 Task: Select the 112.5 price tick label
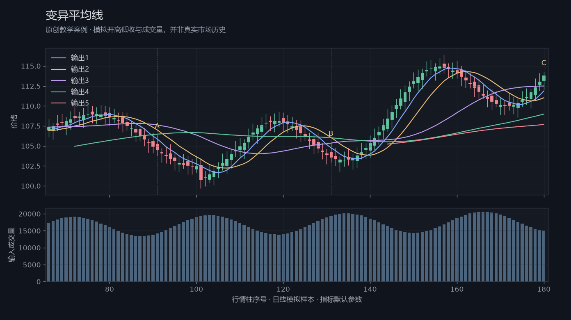click(x=31, y=87)
